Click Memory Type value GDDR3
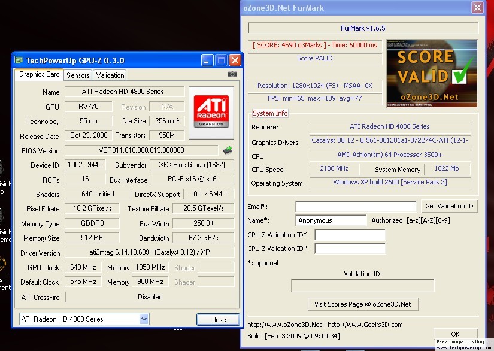 coord(92,223)
